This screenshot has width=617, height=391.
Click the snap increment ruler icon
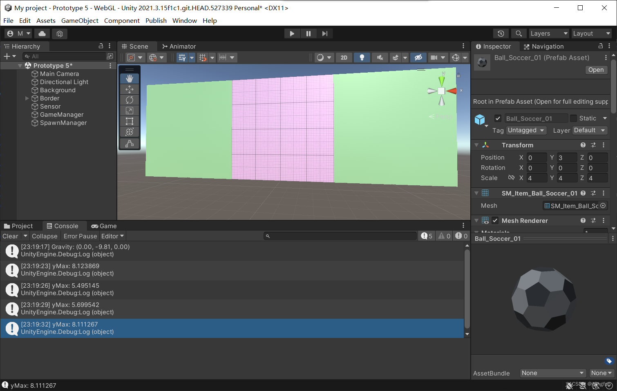(223, 58)
